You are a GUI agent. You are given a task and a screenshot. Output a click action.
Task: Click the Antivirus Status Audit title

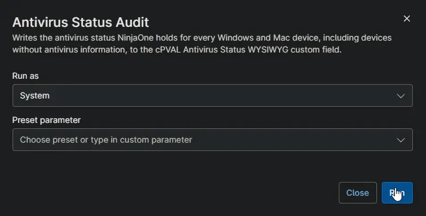[81, 22]
